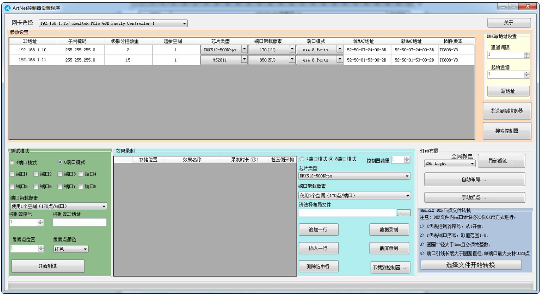Click the 控制器IP地址 input field
Screen dimensions: 541x296
coord(79,222)
